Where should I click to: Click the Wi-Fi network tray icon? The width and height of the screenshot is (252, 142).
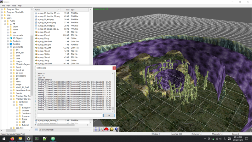(x=217, y=139)
